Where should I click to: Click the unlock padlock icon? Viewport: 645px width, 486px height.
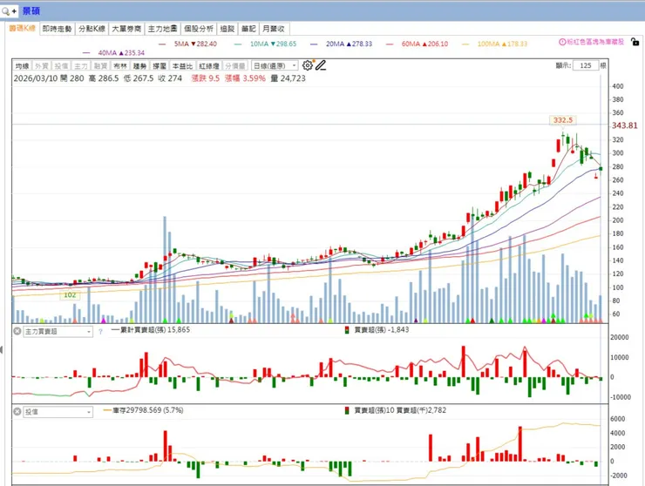coord(635,42)
